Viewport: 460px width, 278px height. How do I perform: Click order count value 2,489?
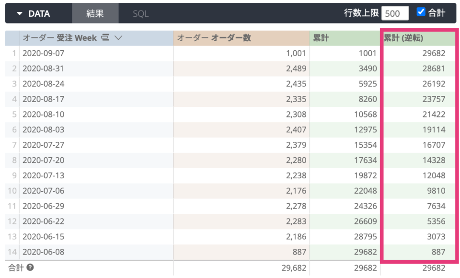pos(296,69)
